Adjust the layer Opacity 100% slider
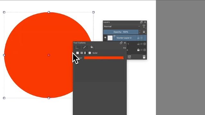Image resolution: width=205 pixels, height=115 pixels. [x=121, y=32]
